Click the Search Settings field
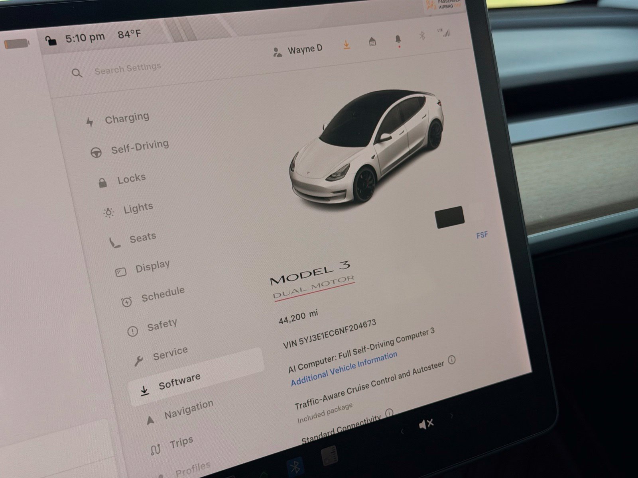The height and width of the screenshot is (478, 638). pos(128,69)
